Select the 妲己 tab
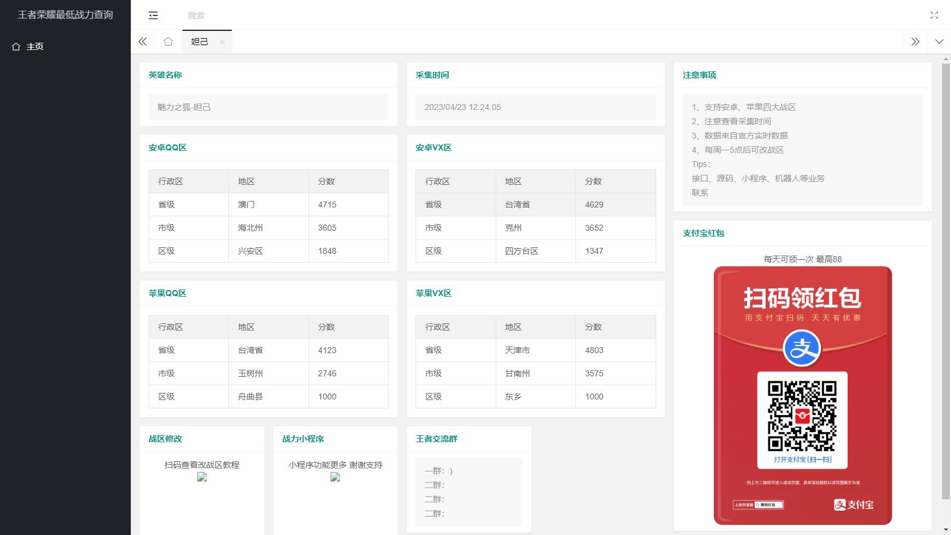 [200, 42]
